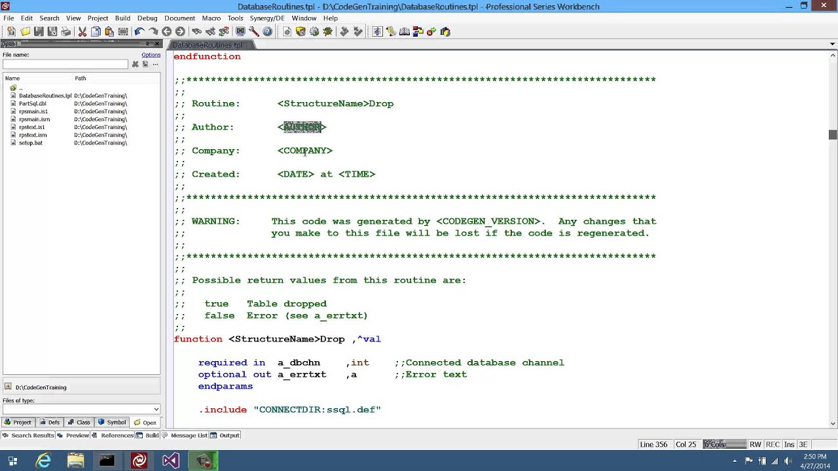Open Visual Studio from the taskbar
Screen dimensions: 838x471
pos(171,461)
